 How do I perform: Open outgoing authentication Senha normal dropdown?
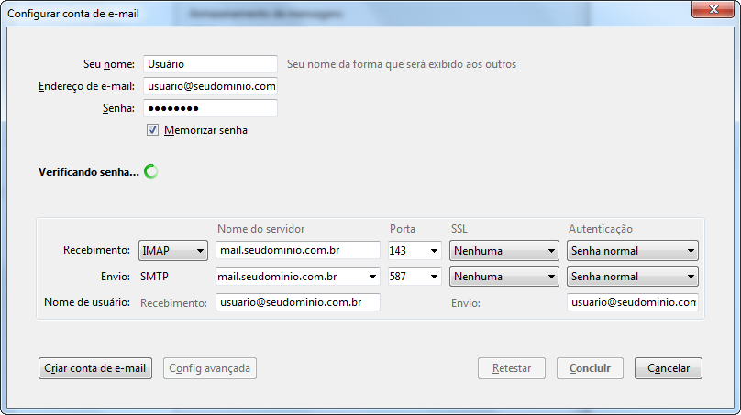[x=632, y=277]
